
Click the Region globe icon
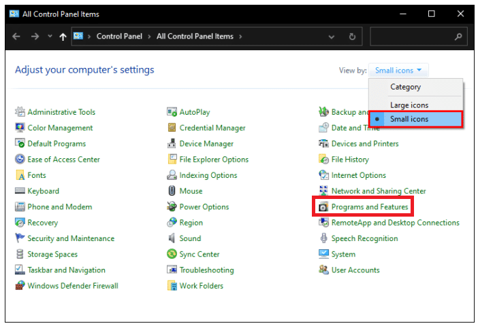tap(172, 223)
